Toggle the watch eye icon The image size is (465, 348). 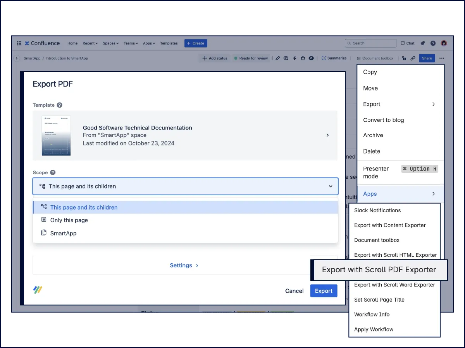tap(311, 58)
